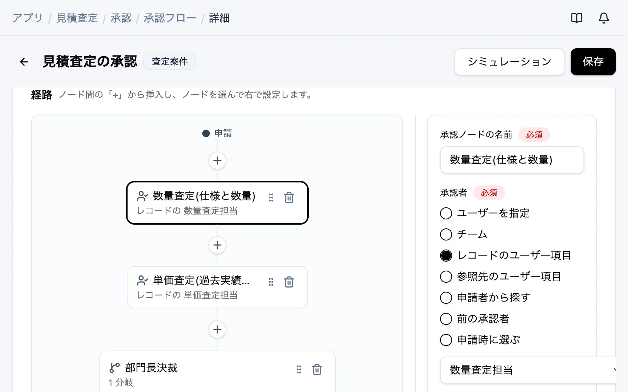Screen dimensions: 628x392
Task: Delete the 単価査定 node with trash icon
Action: pos(289,282)
